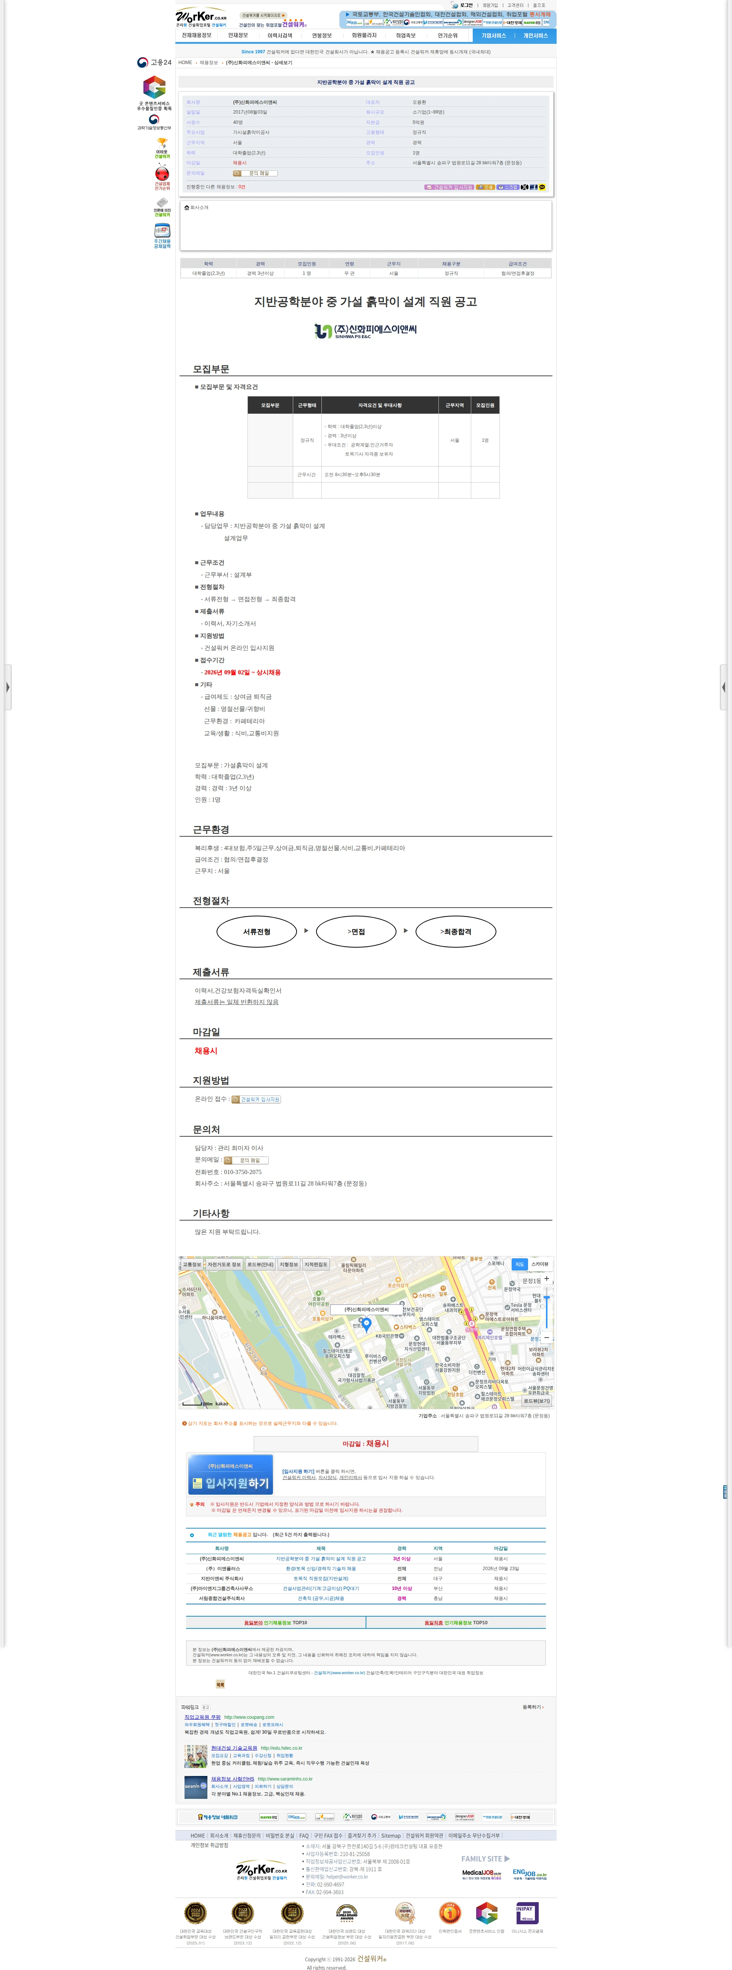
Task: Expand the left edge side panel arrow
Action: tap(8, 687)
